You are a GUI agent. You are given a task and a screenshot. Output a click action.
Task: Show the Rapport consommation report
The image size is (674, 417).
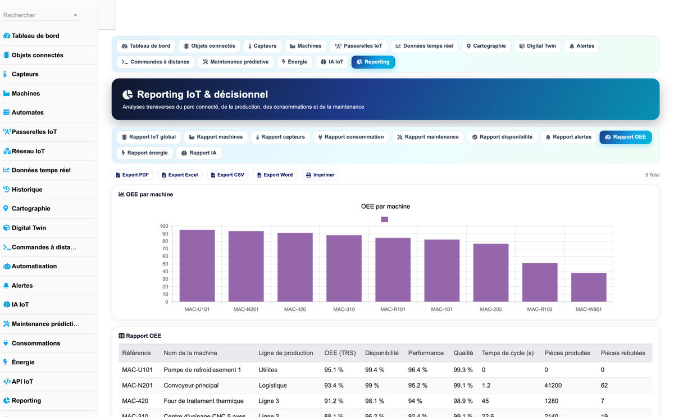[350, 137]
